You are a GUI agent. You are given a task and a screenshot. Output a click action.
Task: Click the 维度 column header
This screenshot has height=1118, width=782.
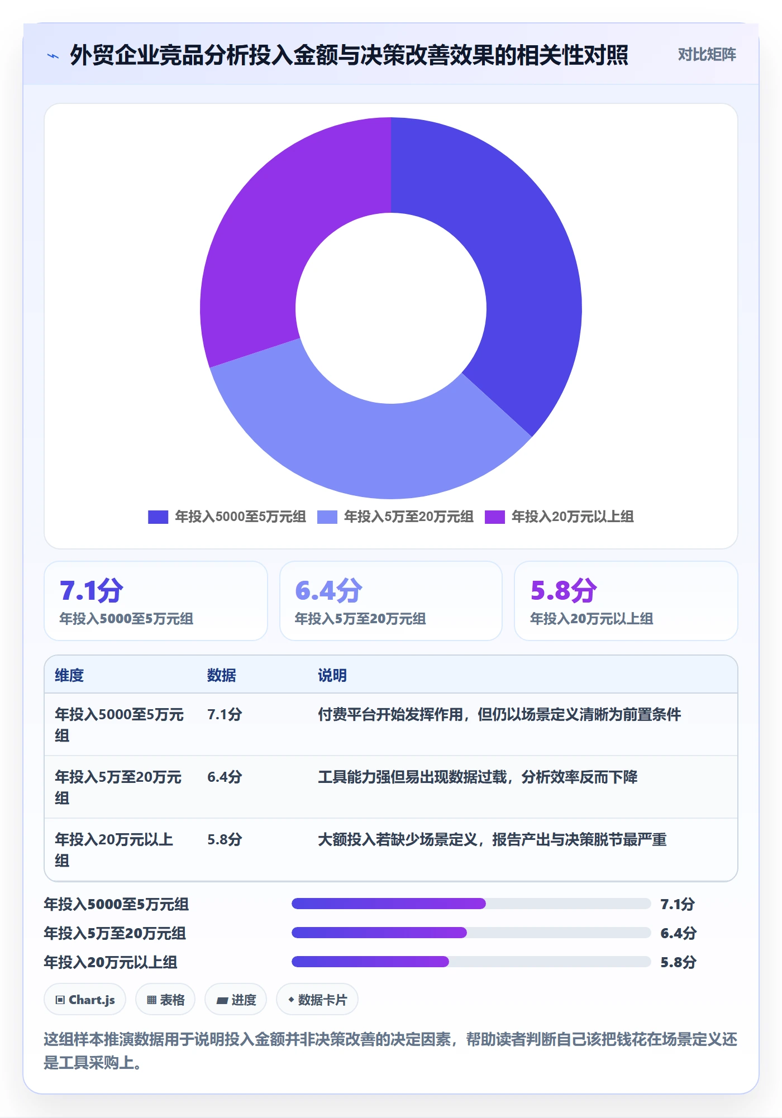69,675
